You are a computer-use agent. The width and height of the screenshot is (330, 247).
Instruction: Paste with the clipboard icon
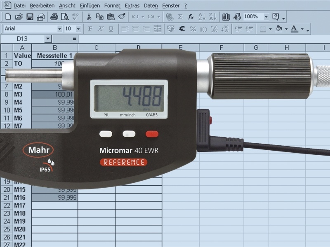111,16
